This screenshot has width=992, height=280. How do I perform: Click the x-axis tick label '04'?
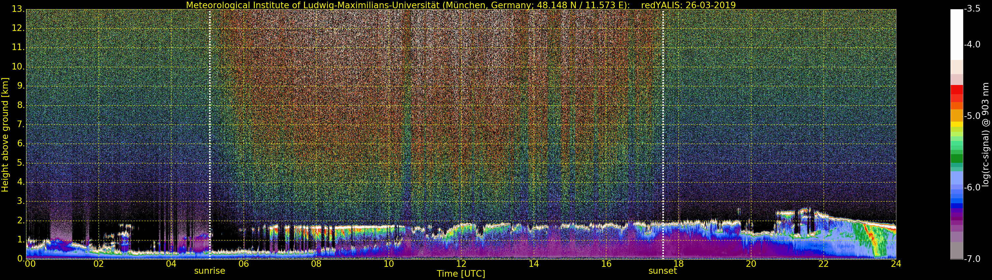tap(171, 264)
